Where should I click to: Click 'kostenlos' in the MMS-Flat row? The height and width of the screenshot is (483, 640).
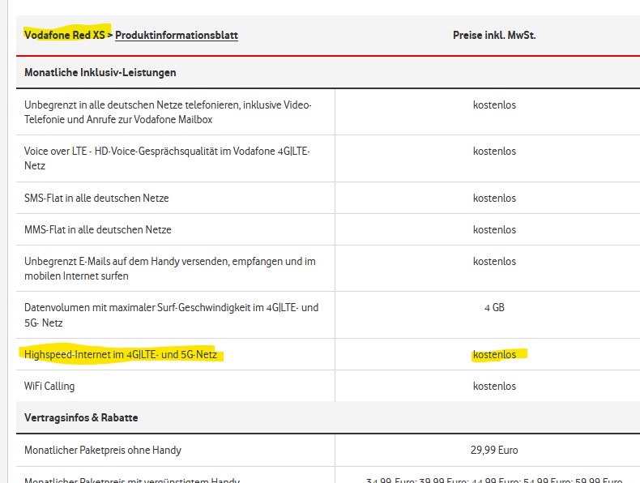tap(494, 229)
